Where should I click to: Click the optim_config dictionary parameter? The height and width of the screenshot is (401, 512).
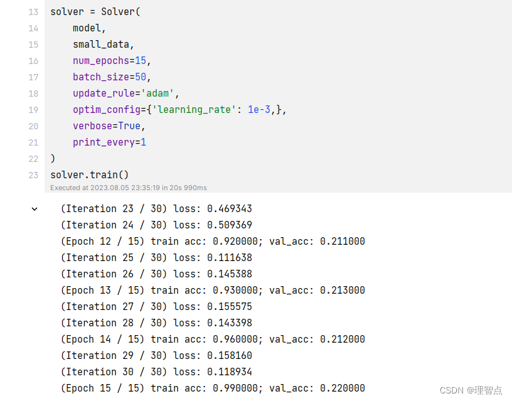click(104, 109)
